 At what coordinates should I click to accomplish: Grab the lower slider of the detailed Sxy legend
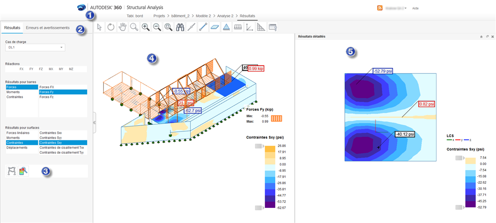[459, 207]
